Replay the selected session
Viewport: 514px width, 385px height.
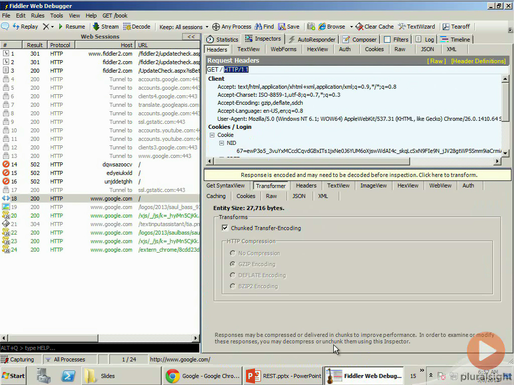pos(25,27)
